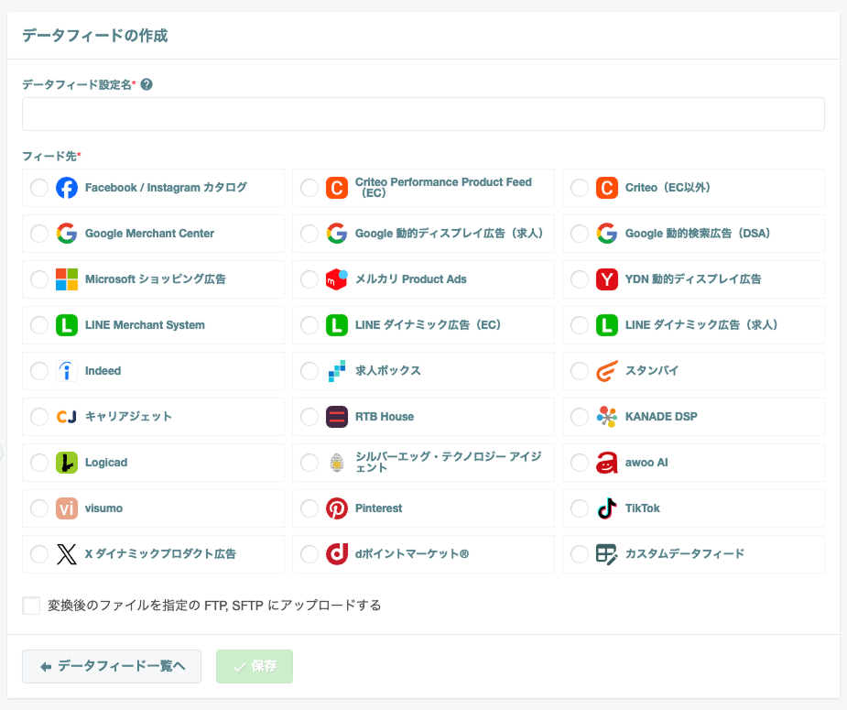Choose the TikTok radio option
847x710 pixels.
coord(579,508)
